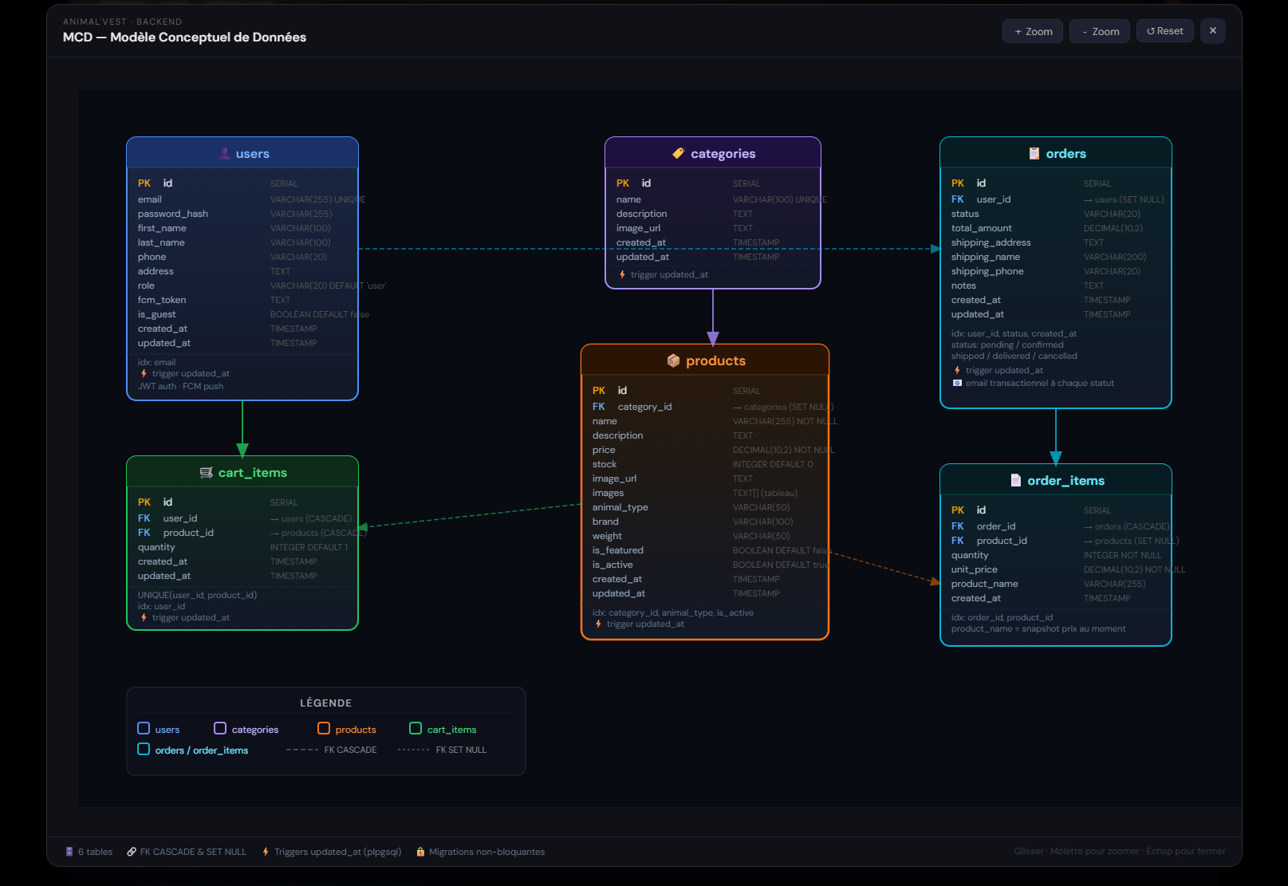The width and height of the screenshot is (1288, 886).
Task: Select the category_id row in products table
Action: [x=644, y=407]
